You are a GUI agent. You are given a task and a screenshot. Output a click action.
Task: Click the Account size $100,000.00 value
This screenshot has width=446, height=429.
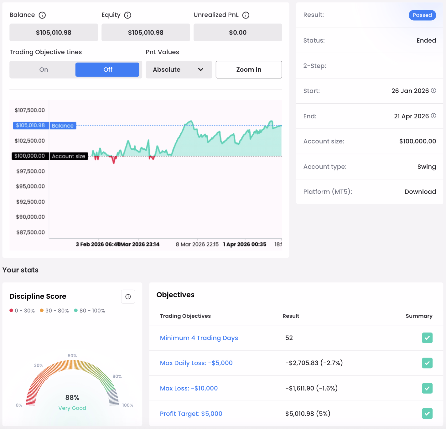(x=417, y=141)
